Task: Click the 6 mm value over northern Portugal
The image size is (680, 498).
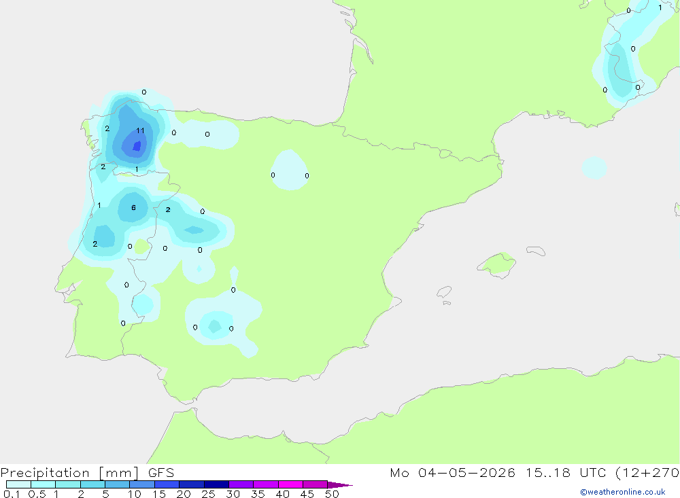Action: tap(133, 208)
